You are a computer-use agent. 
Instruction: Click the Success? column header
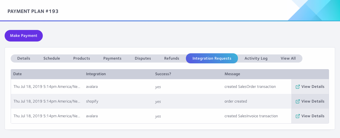[x=163, y=74]
